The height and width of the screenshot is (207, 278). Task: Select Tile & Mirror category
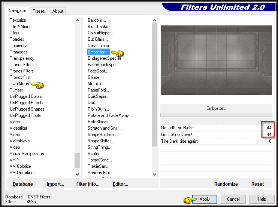[x=20, y=27]
